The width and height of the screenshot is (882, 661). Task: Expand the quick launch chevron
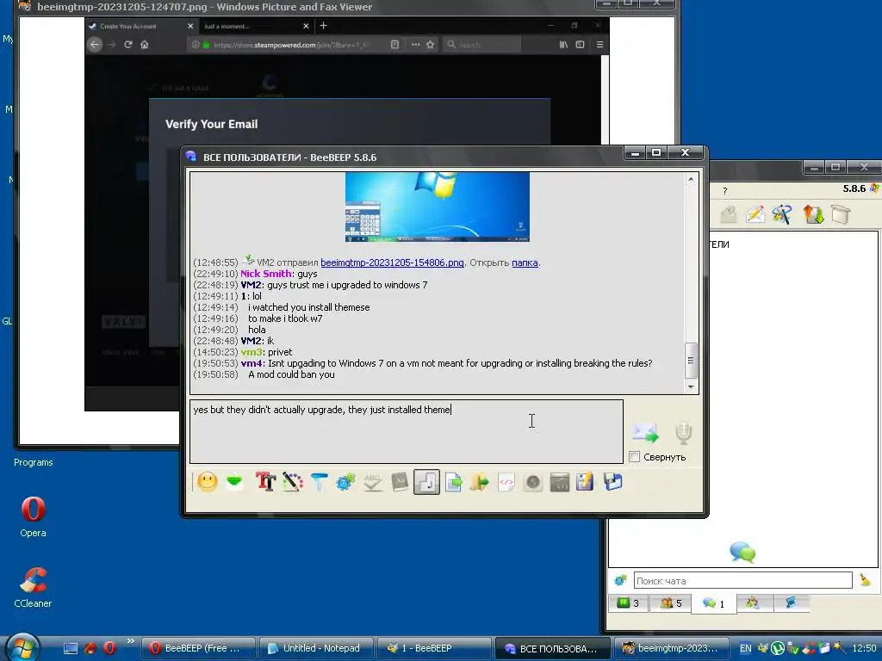(x=131, y=640)
